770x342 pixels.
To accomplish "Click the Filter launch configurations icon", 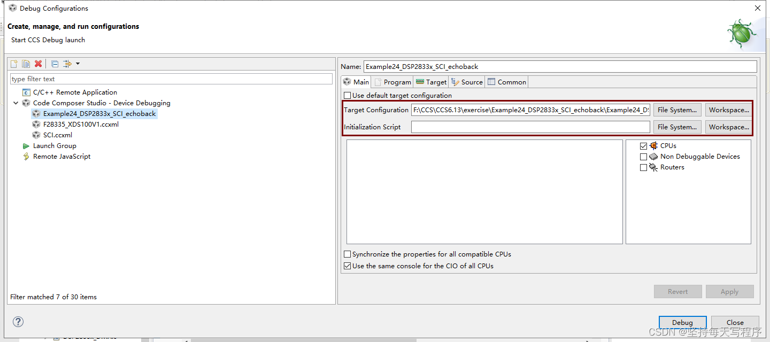I will click(67, 64).
